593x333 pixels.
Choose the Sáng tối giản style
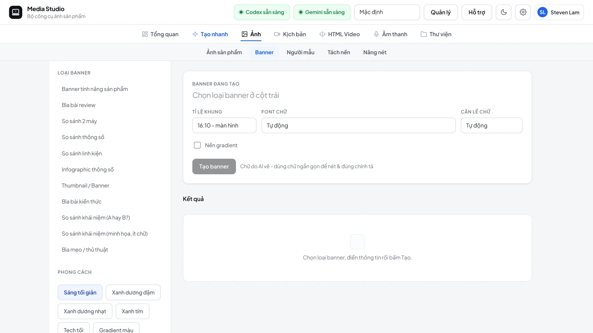pos(80,292)
